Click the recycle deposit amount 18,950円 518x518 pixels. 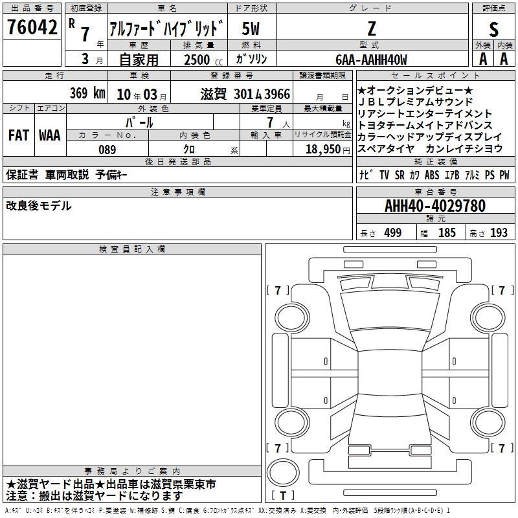322,149
